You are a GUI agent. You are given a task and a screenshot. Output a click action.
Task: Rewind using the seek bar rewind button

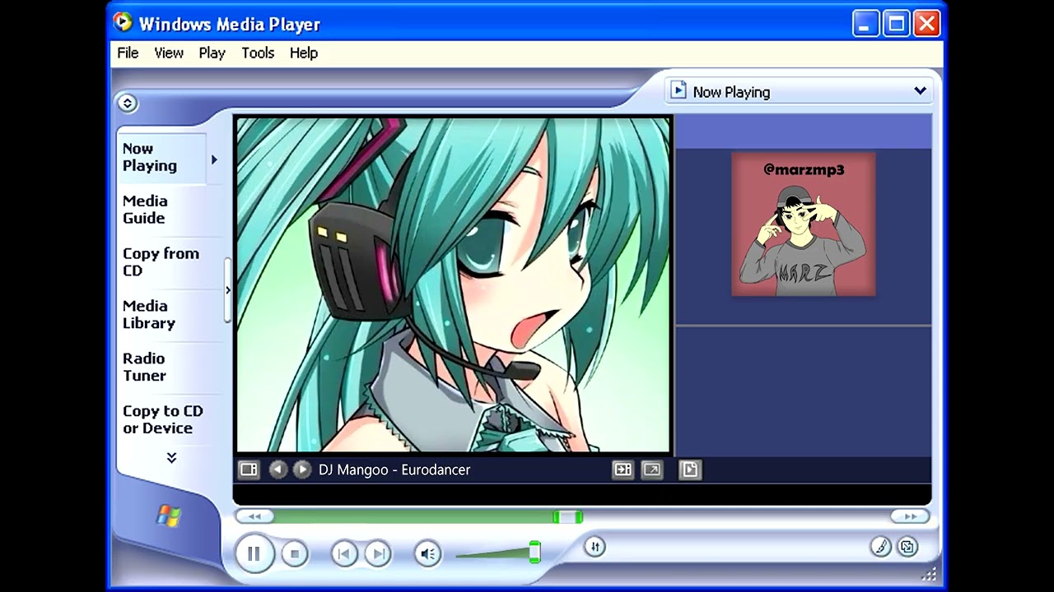click(254, 516)
